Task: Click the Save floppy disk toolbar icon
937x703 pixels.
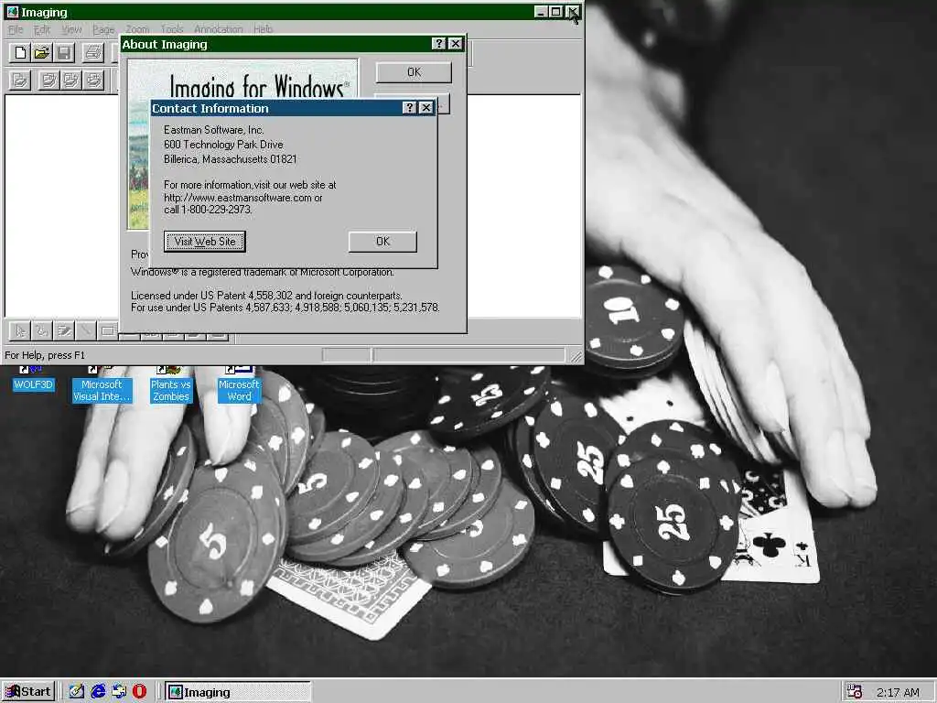Action: tap(64, 53)
